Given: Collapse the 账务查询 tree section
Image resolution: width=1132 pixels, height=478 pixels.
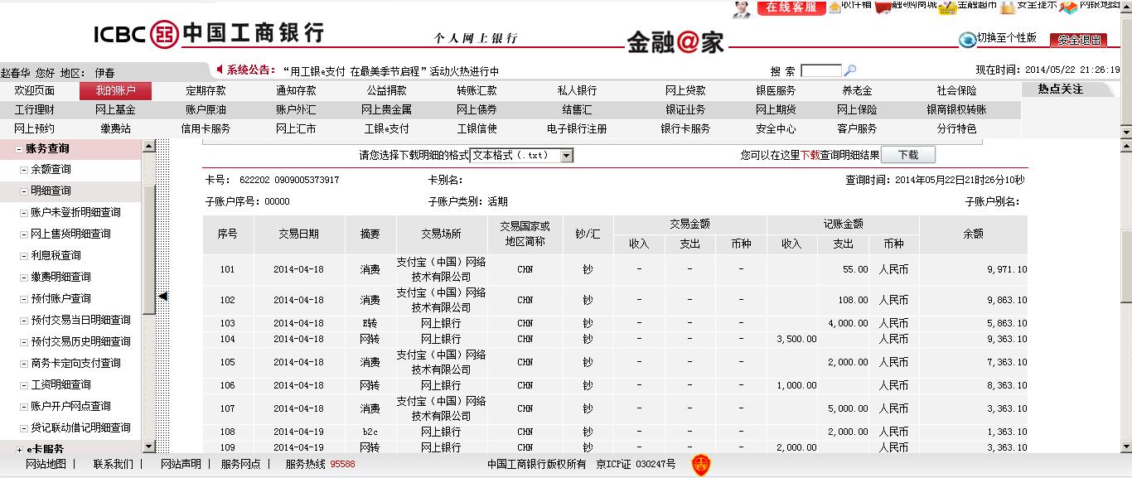Looking at the screenshot, I should click(20, 149).
